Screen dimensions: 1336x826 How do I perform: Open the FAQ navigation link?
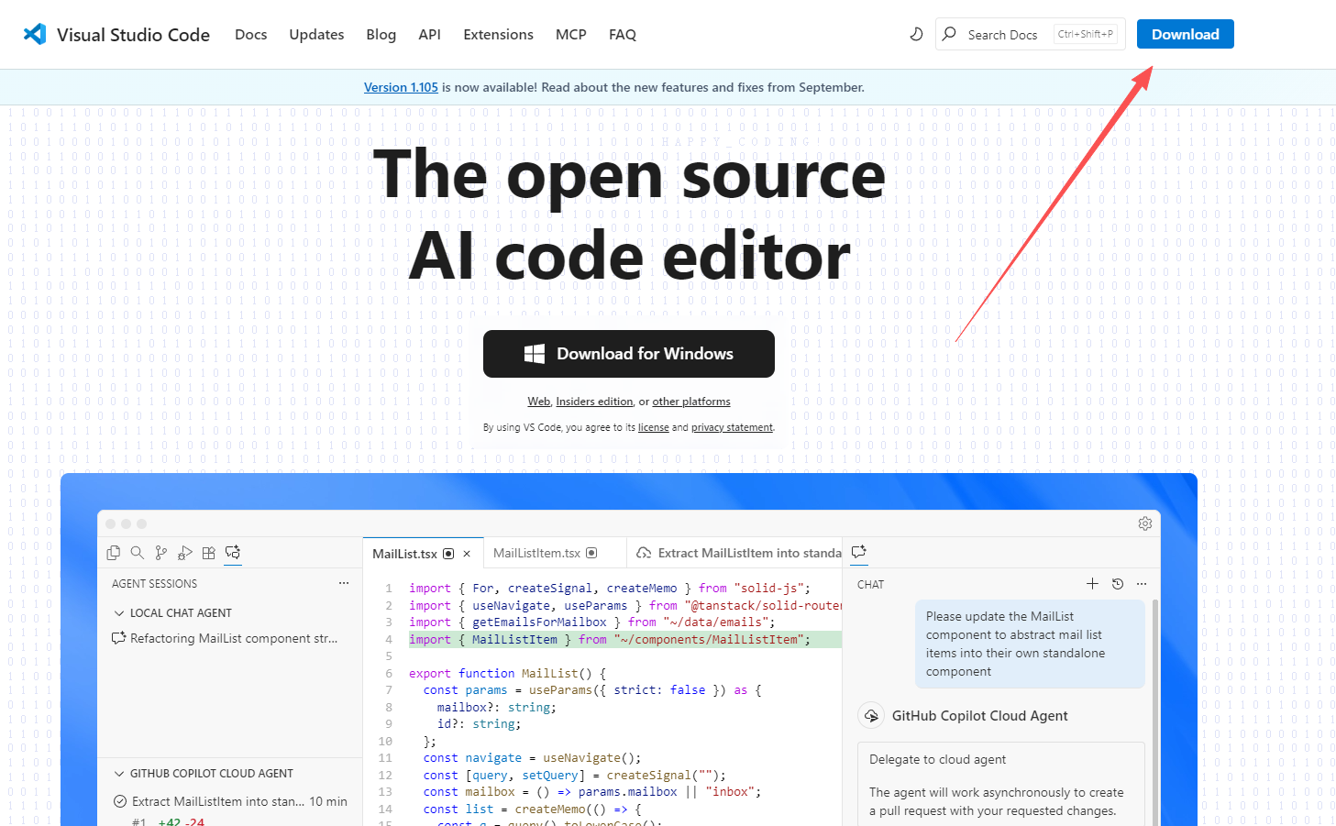pos(623,34)
